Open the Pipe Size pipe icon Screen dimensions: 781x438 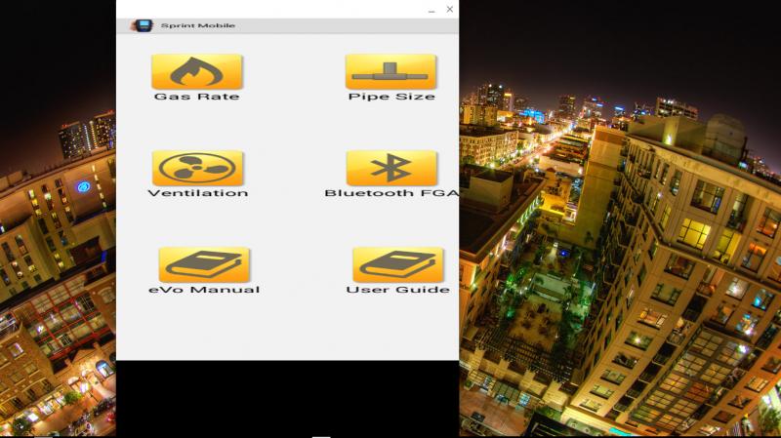click(x=390, y=71)
